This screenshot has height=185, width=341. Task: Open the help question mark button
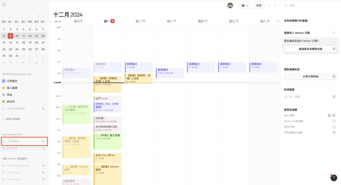point(334,178)
